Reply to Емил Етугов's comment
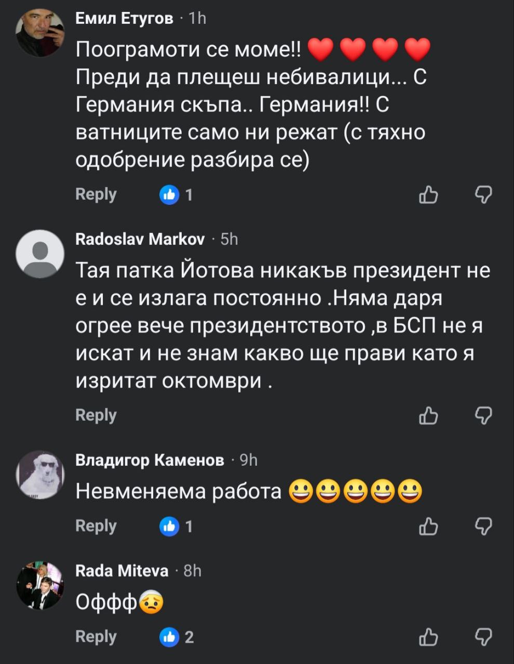 (x=96, y=194)
